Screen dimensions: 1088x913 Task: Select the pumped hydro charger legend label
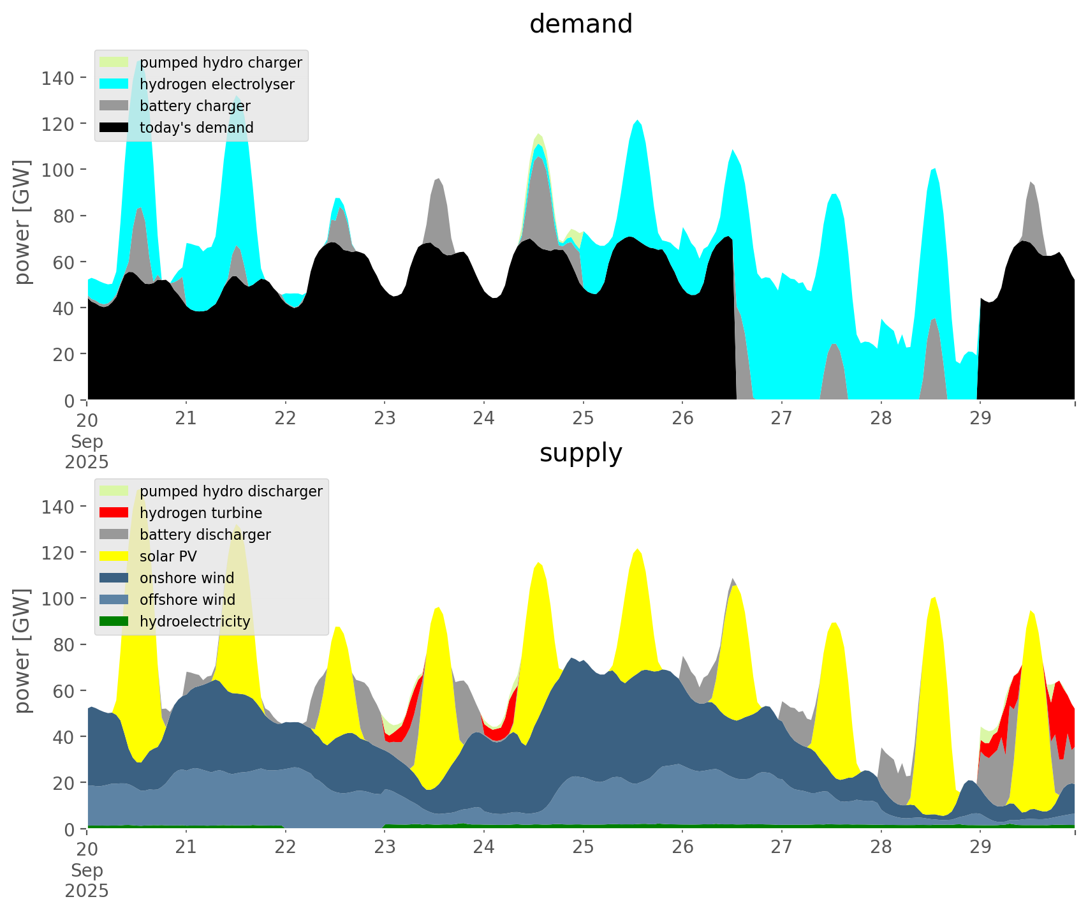221,63
